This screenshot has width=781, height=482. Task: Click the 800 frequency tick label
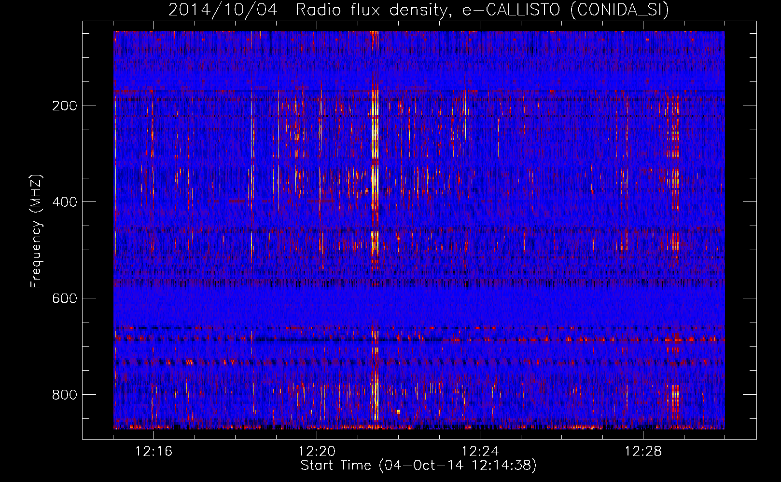point(65,395)
